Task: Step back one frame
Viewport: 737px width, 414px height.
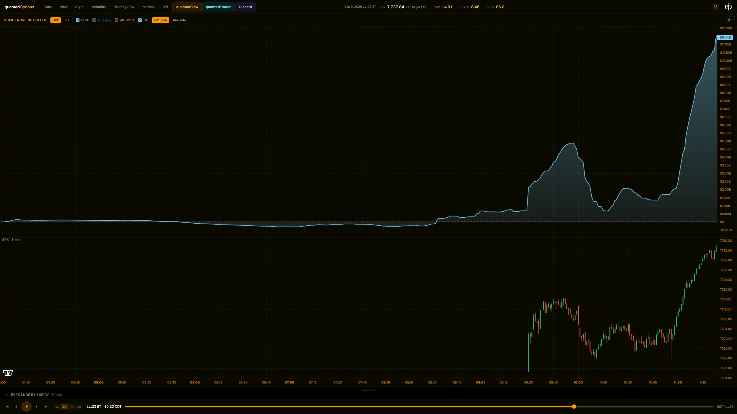Action: point(16,407)
